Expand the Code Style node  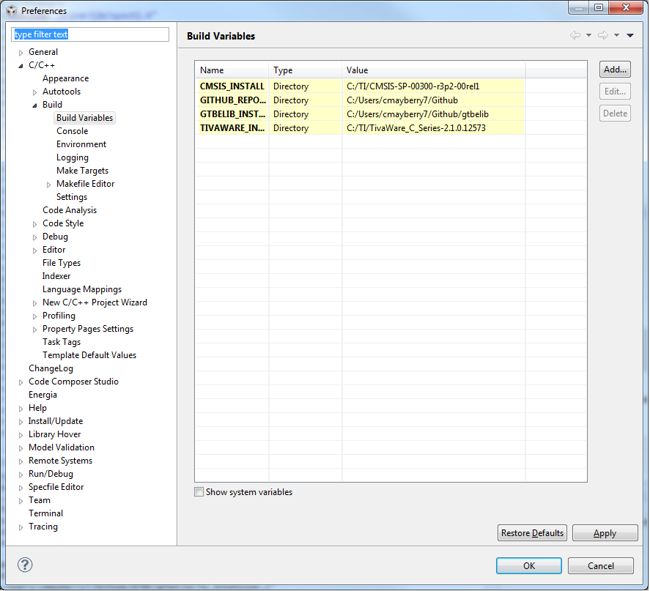[35, 224]
